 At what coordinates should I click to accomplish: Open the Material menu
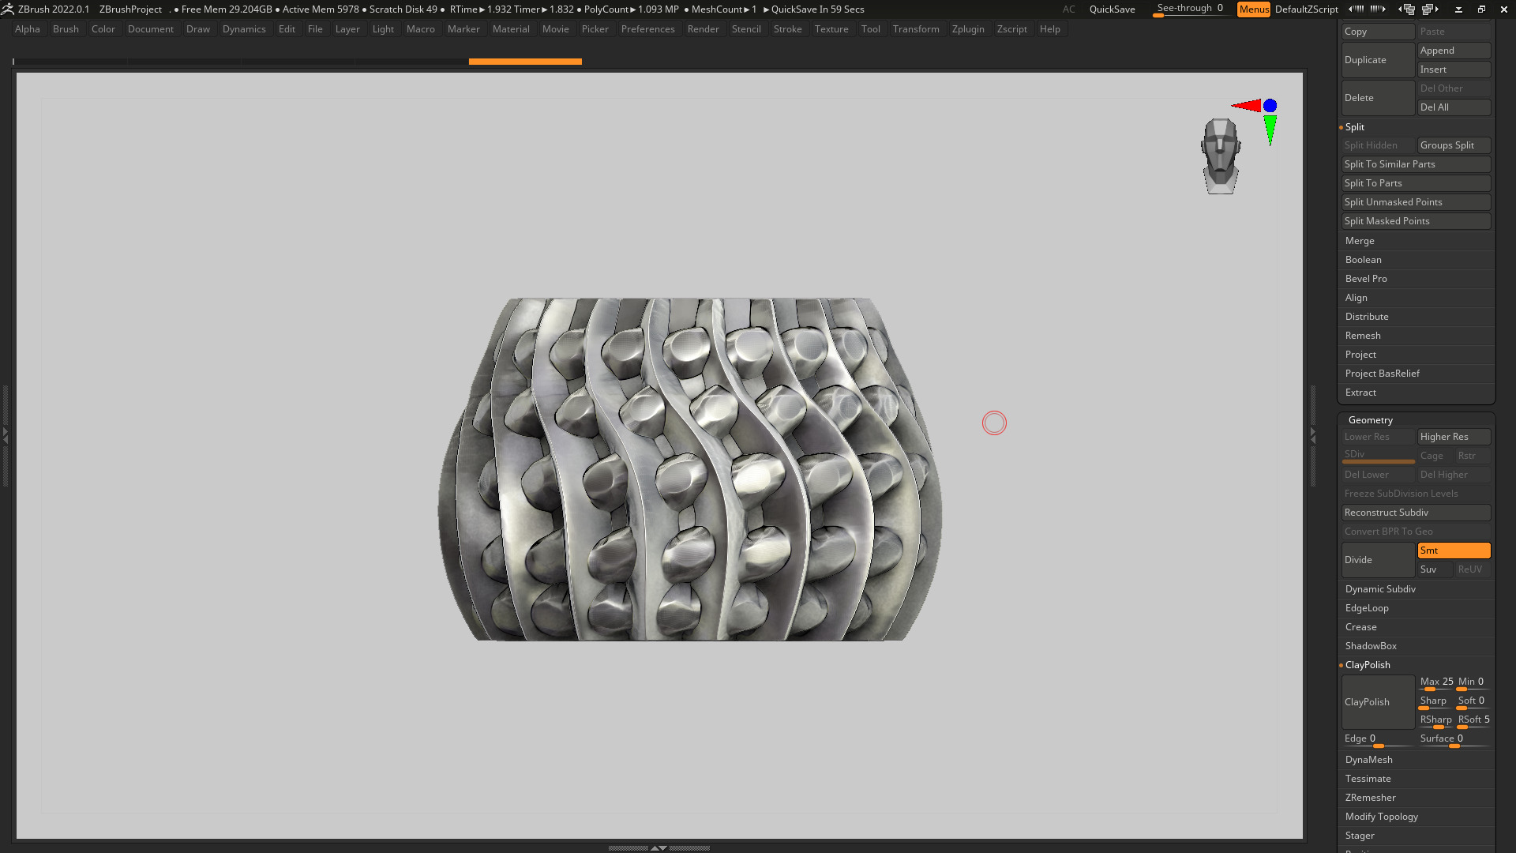(511, 29)
